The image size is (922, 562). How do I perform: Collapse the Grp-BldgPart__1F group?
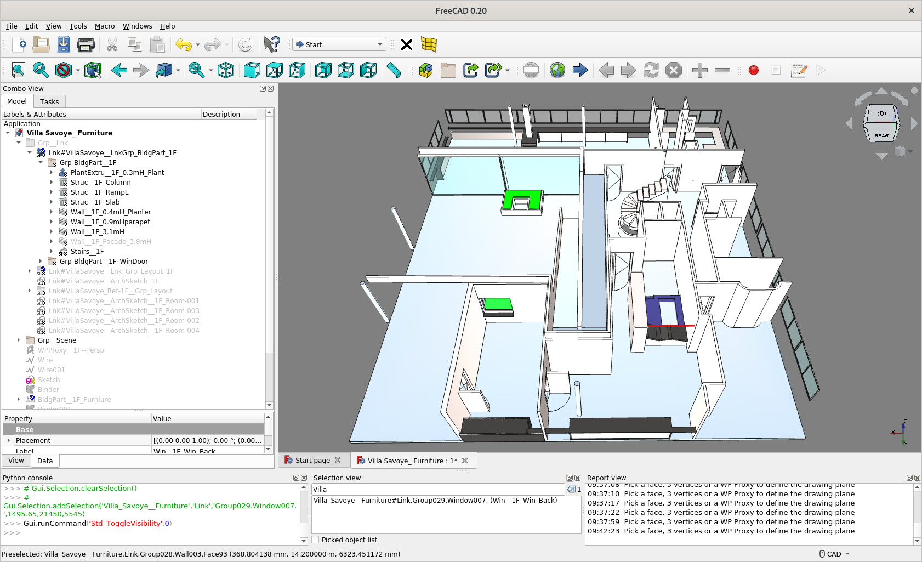41,162
